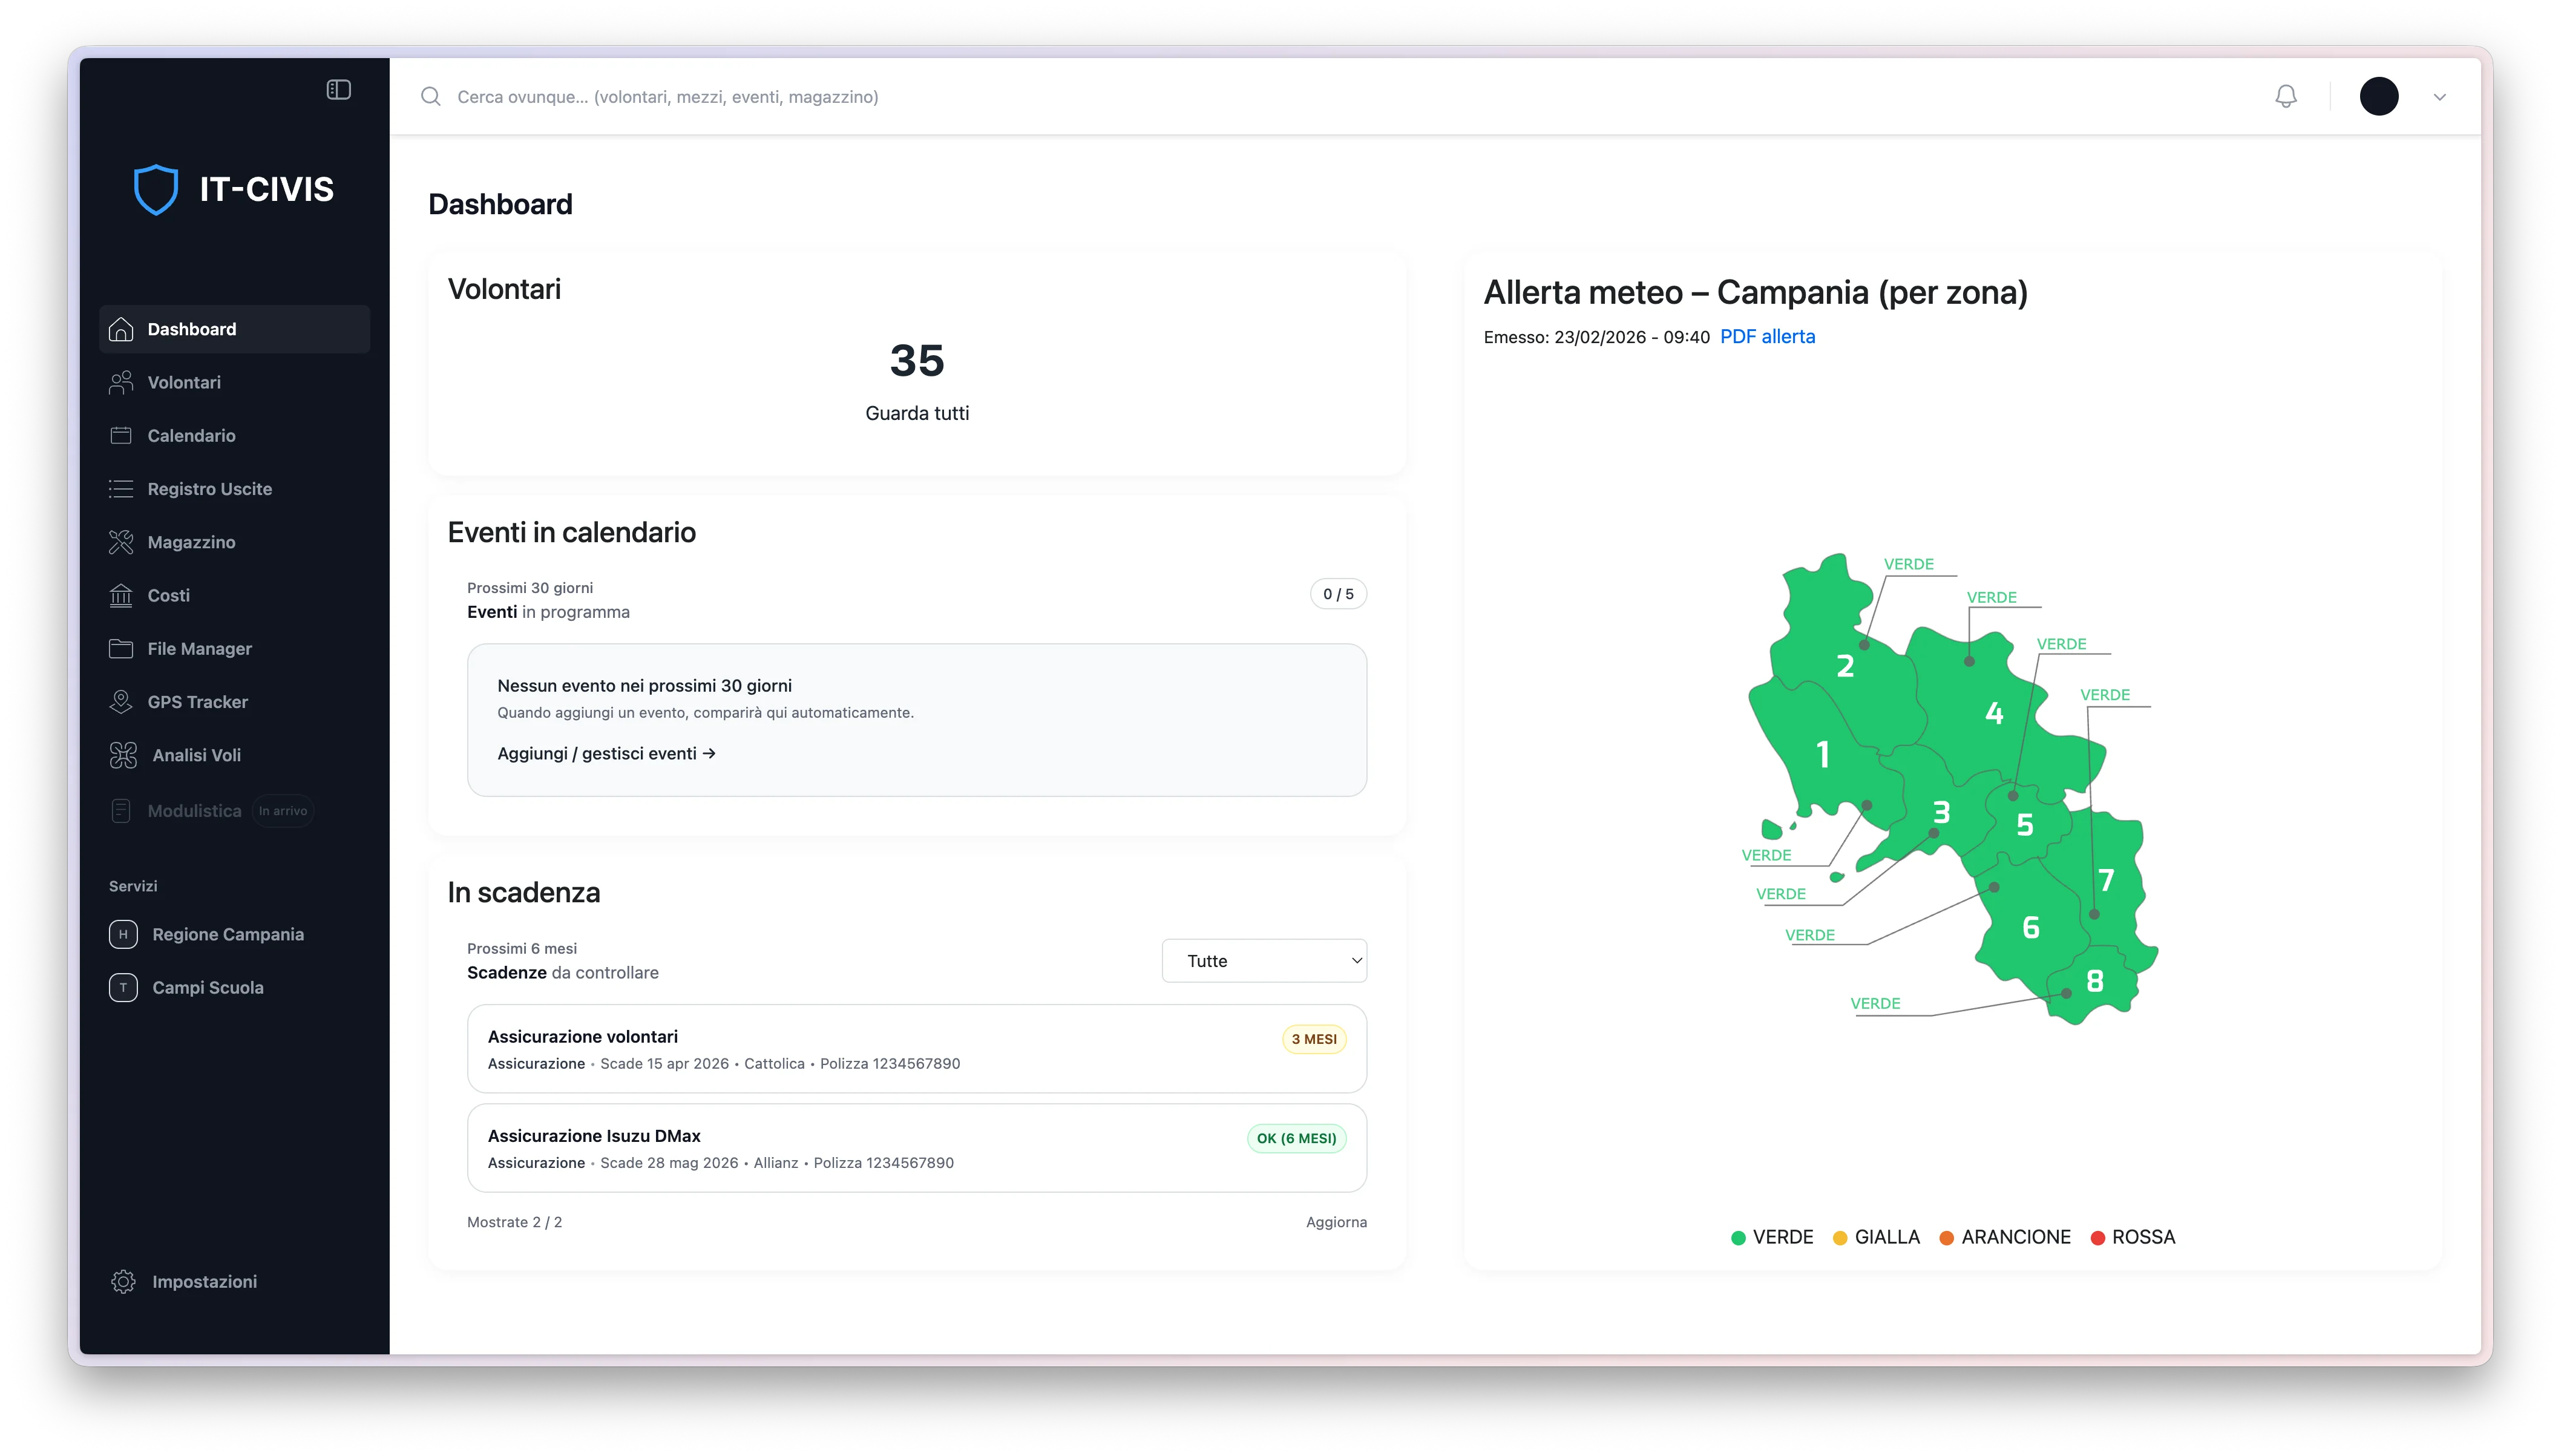
Task: Click the 3 MESI badge
Action: pos(1314,1039)
